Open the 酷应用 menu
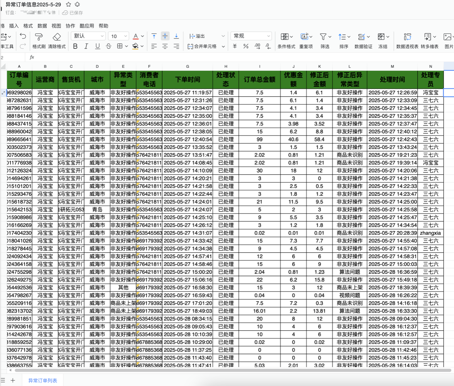 pos(87,26)
